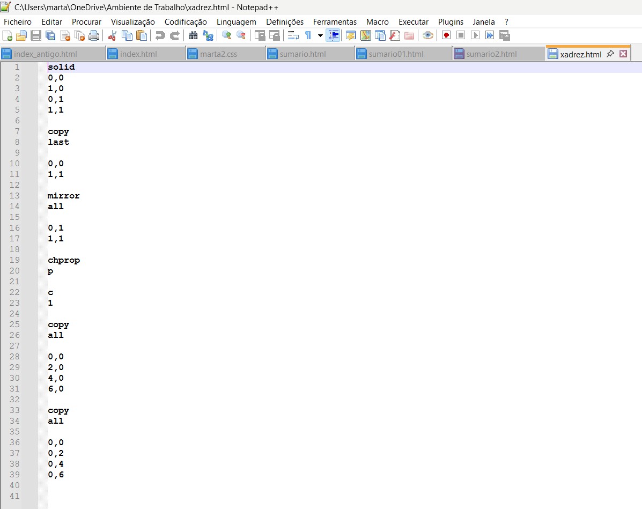Viewport: 642px width, 509px height.
Task: Open Find with the binoculars icon
Action: tap(193, 35)
